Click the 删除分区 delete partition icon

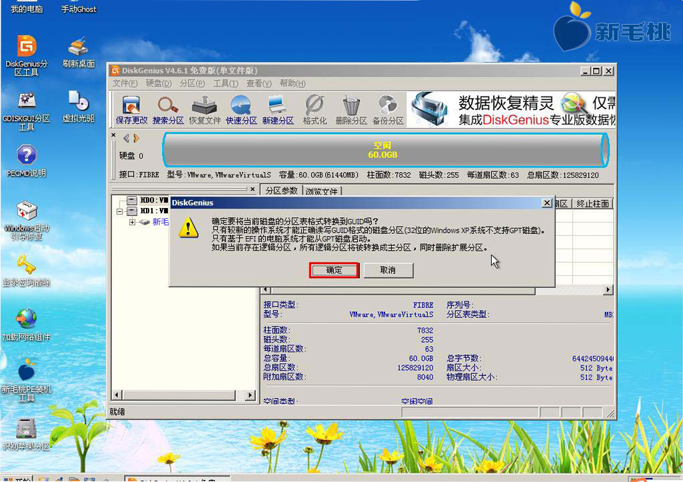[x=351, y=110]
